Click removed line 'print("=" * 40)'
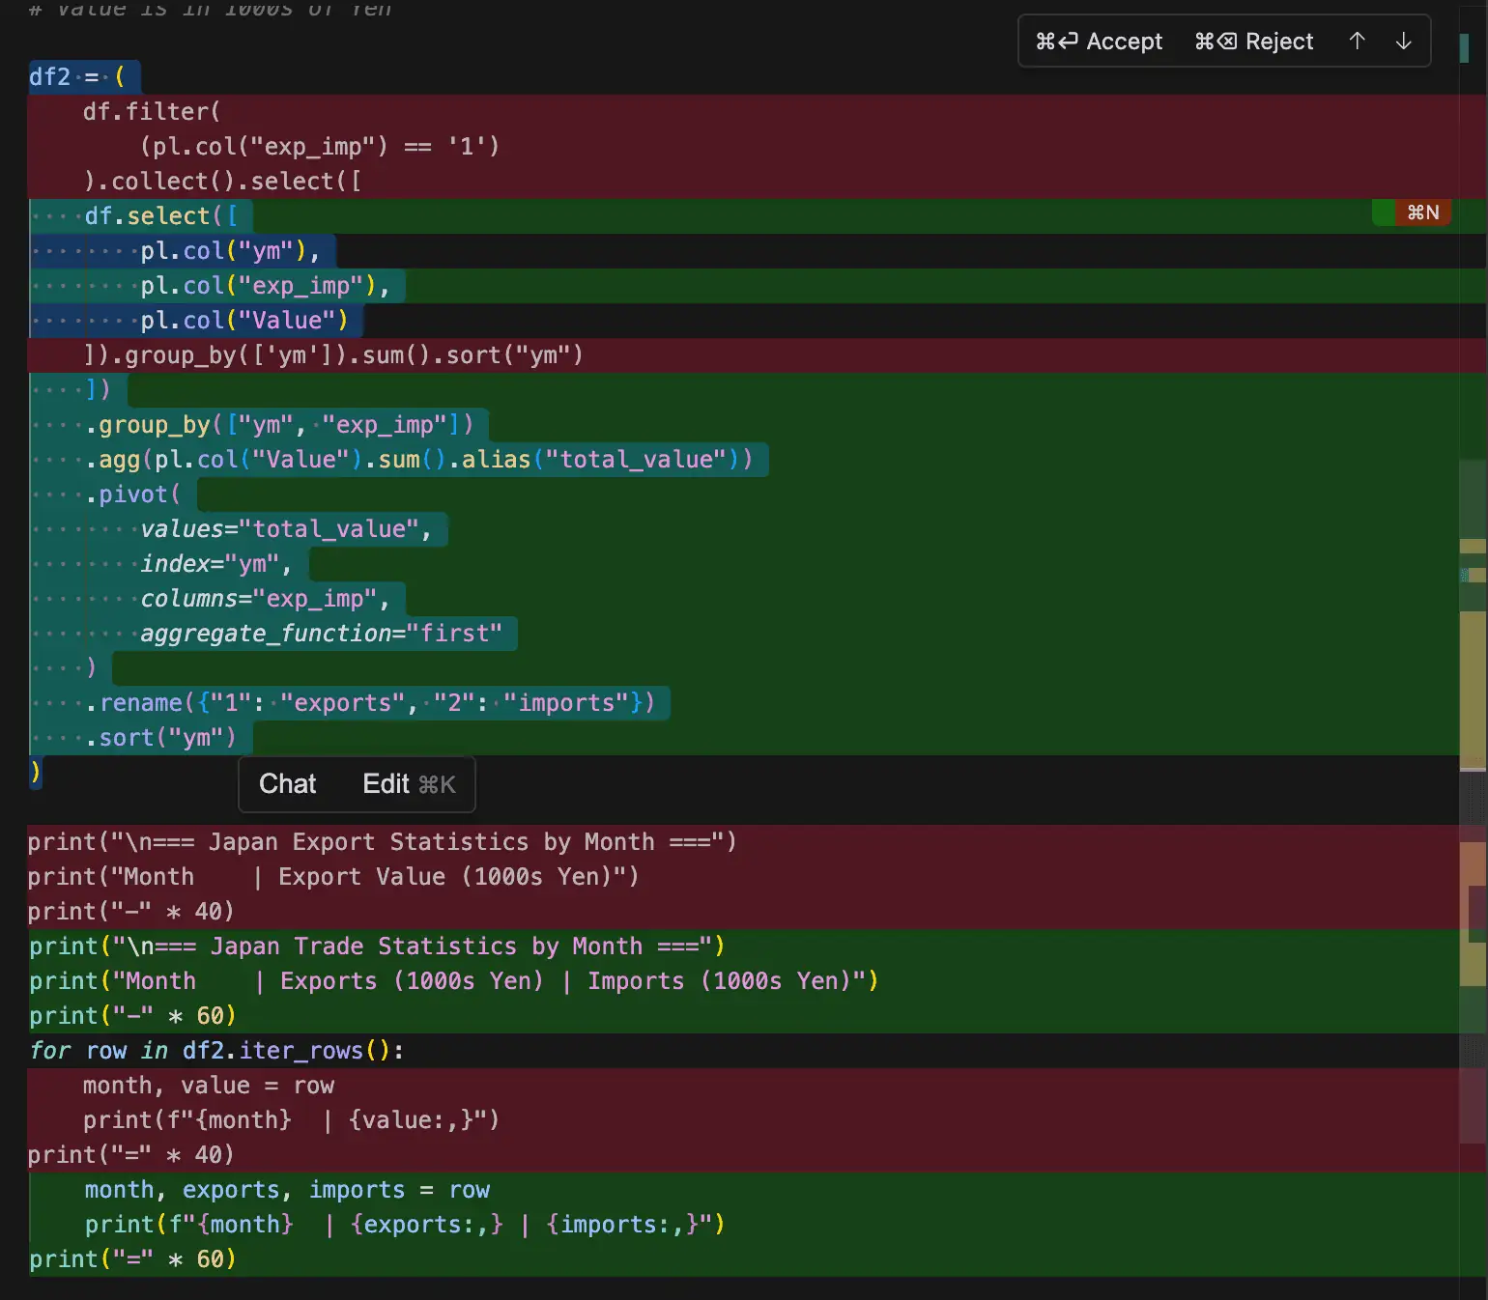Viewport: 1488px width, 1300px height. pos(131,1155)
